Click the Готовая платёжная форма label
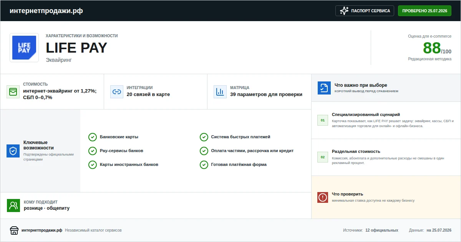Viewport: 461px width, 242px height. 239,165
